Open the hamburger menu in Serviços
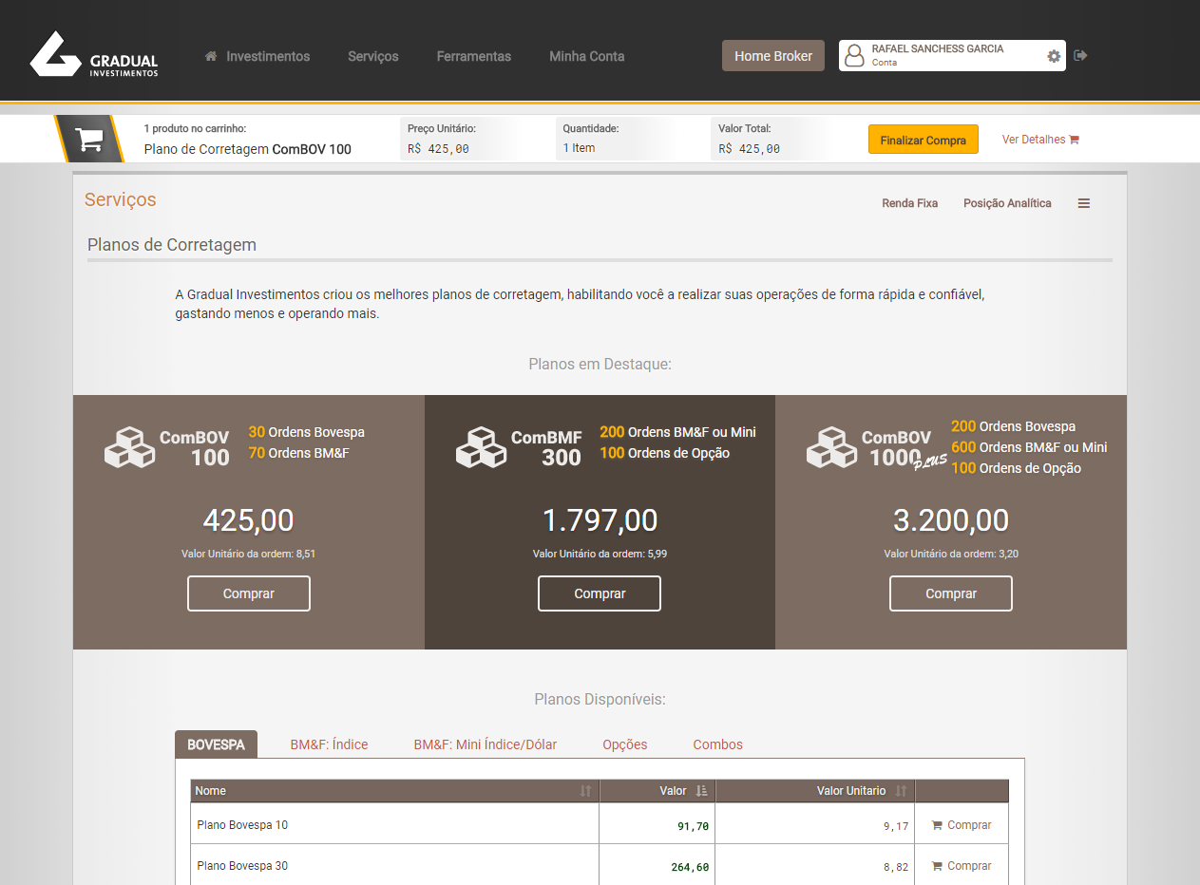Image resolution: width=1200 pixels, height=885 pixels. click(1083, 203)
